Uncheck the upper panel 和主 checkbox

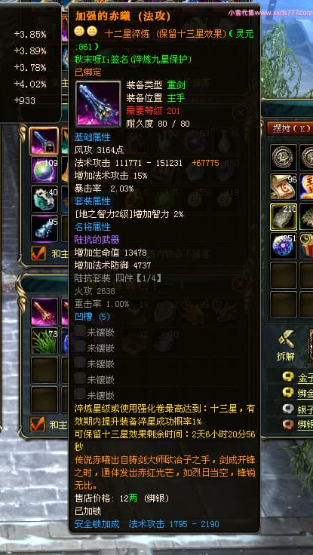pos(38,253)
